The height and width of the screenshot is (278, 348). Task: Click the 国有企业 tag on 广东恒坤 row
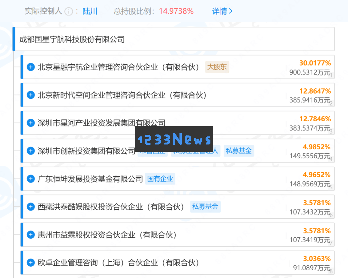pyautogui.click(x=160, y=179)
